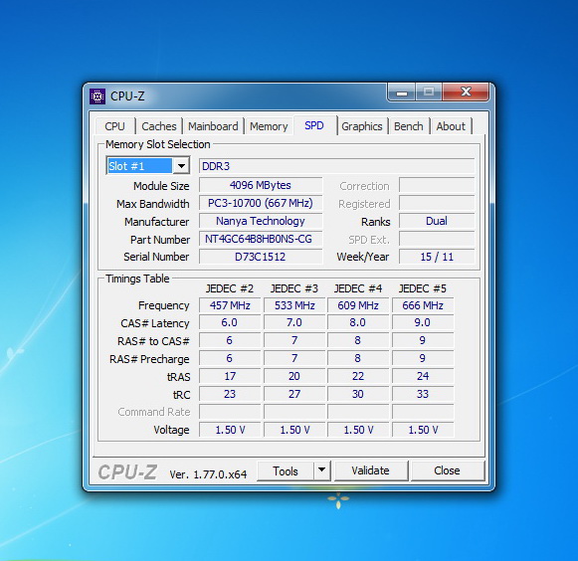Open the Graphics tab
578x561 pixels.
coord(361,126)
